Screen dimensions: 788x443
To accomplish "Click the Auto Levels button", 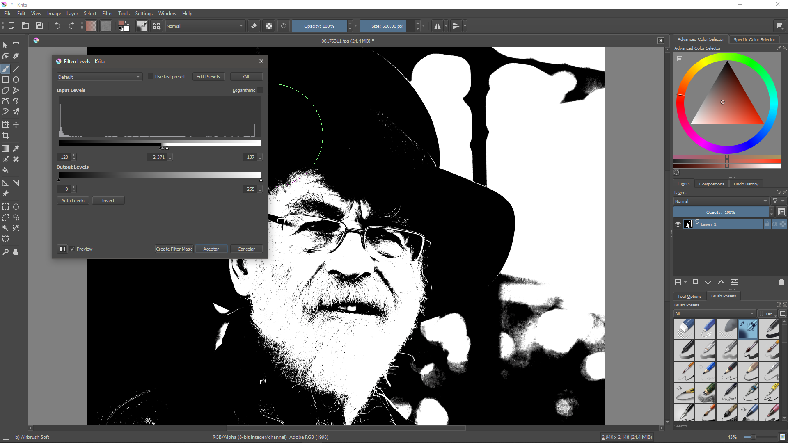I will pos(73,201).
